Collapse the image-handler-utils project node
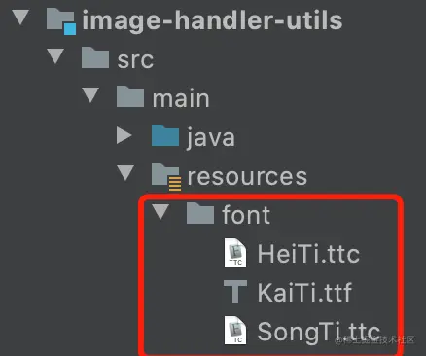Screen dimensions: 426x356 click(20, 18)
